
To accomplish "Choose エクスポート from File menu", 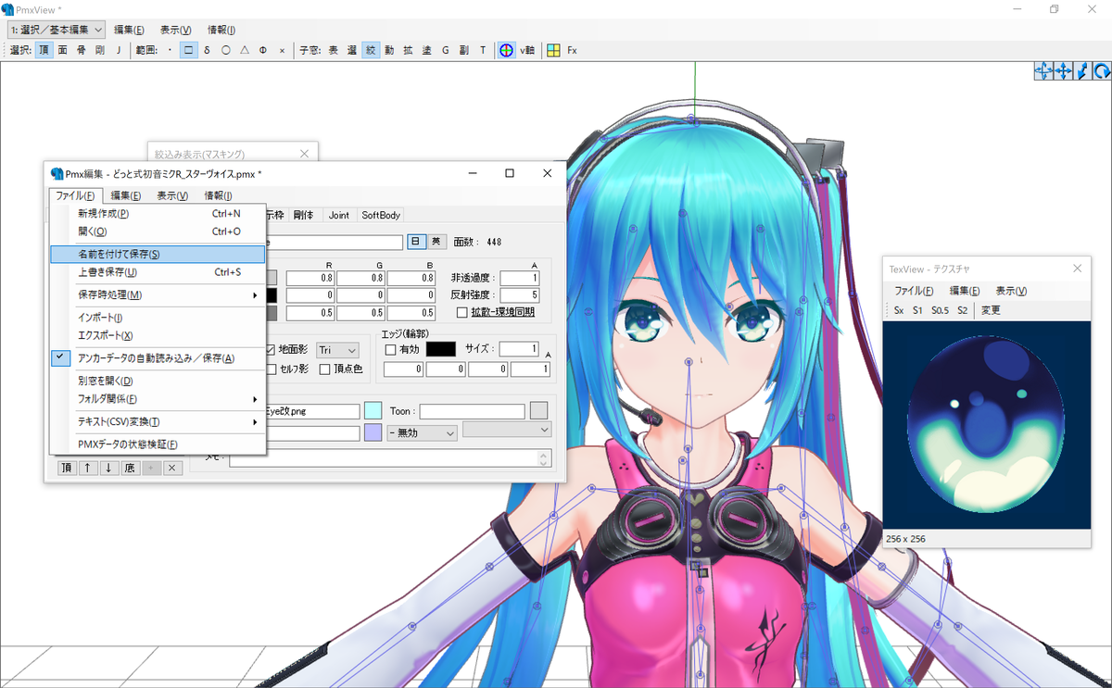I will click(158, 335).
